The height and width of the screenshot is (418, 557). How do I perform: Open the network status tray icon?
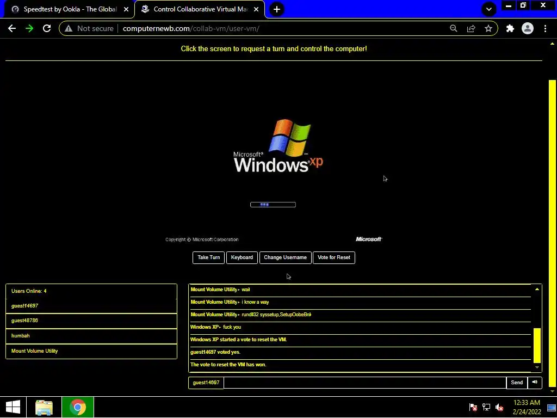coord(486,407)
